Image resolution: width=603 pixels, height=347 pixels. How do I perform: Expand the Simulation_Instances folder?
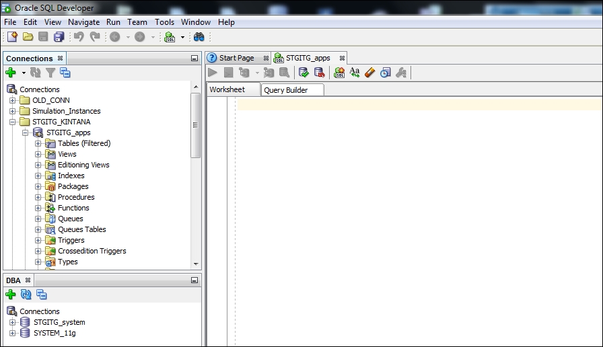tap(13, 111)
